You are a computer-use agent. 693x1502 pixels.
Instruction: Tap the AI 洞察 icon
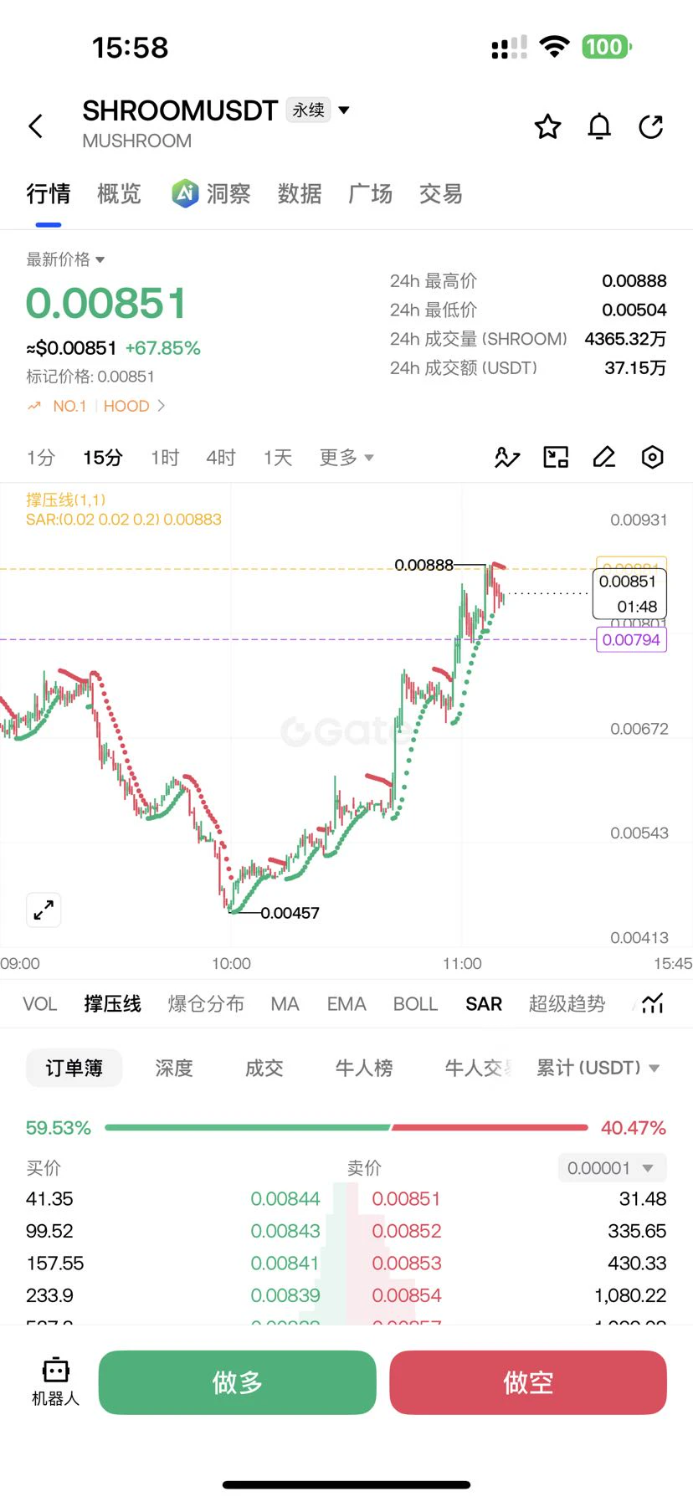click(x=185, y=193)
